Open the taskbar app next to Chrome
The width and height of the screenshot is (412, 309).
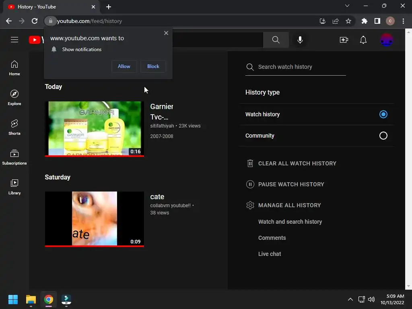pos(66,299)
